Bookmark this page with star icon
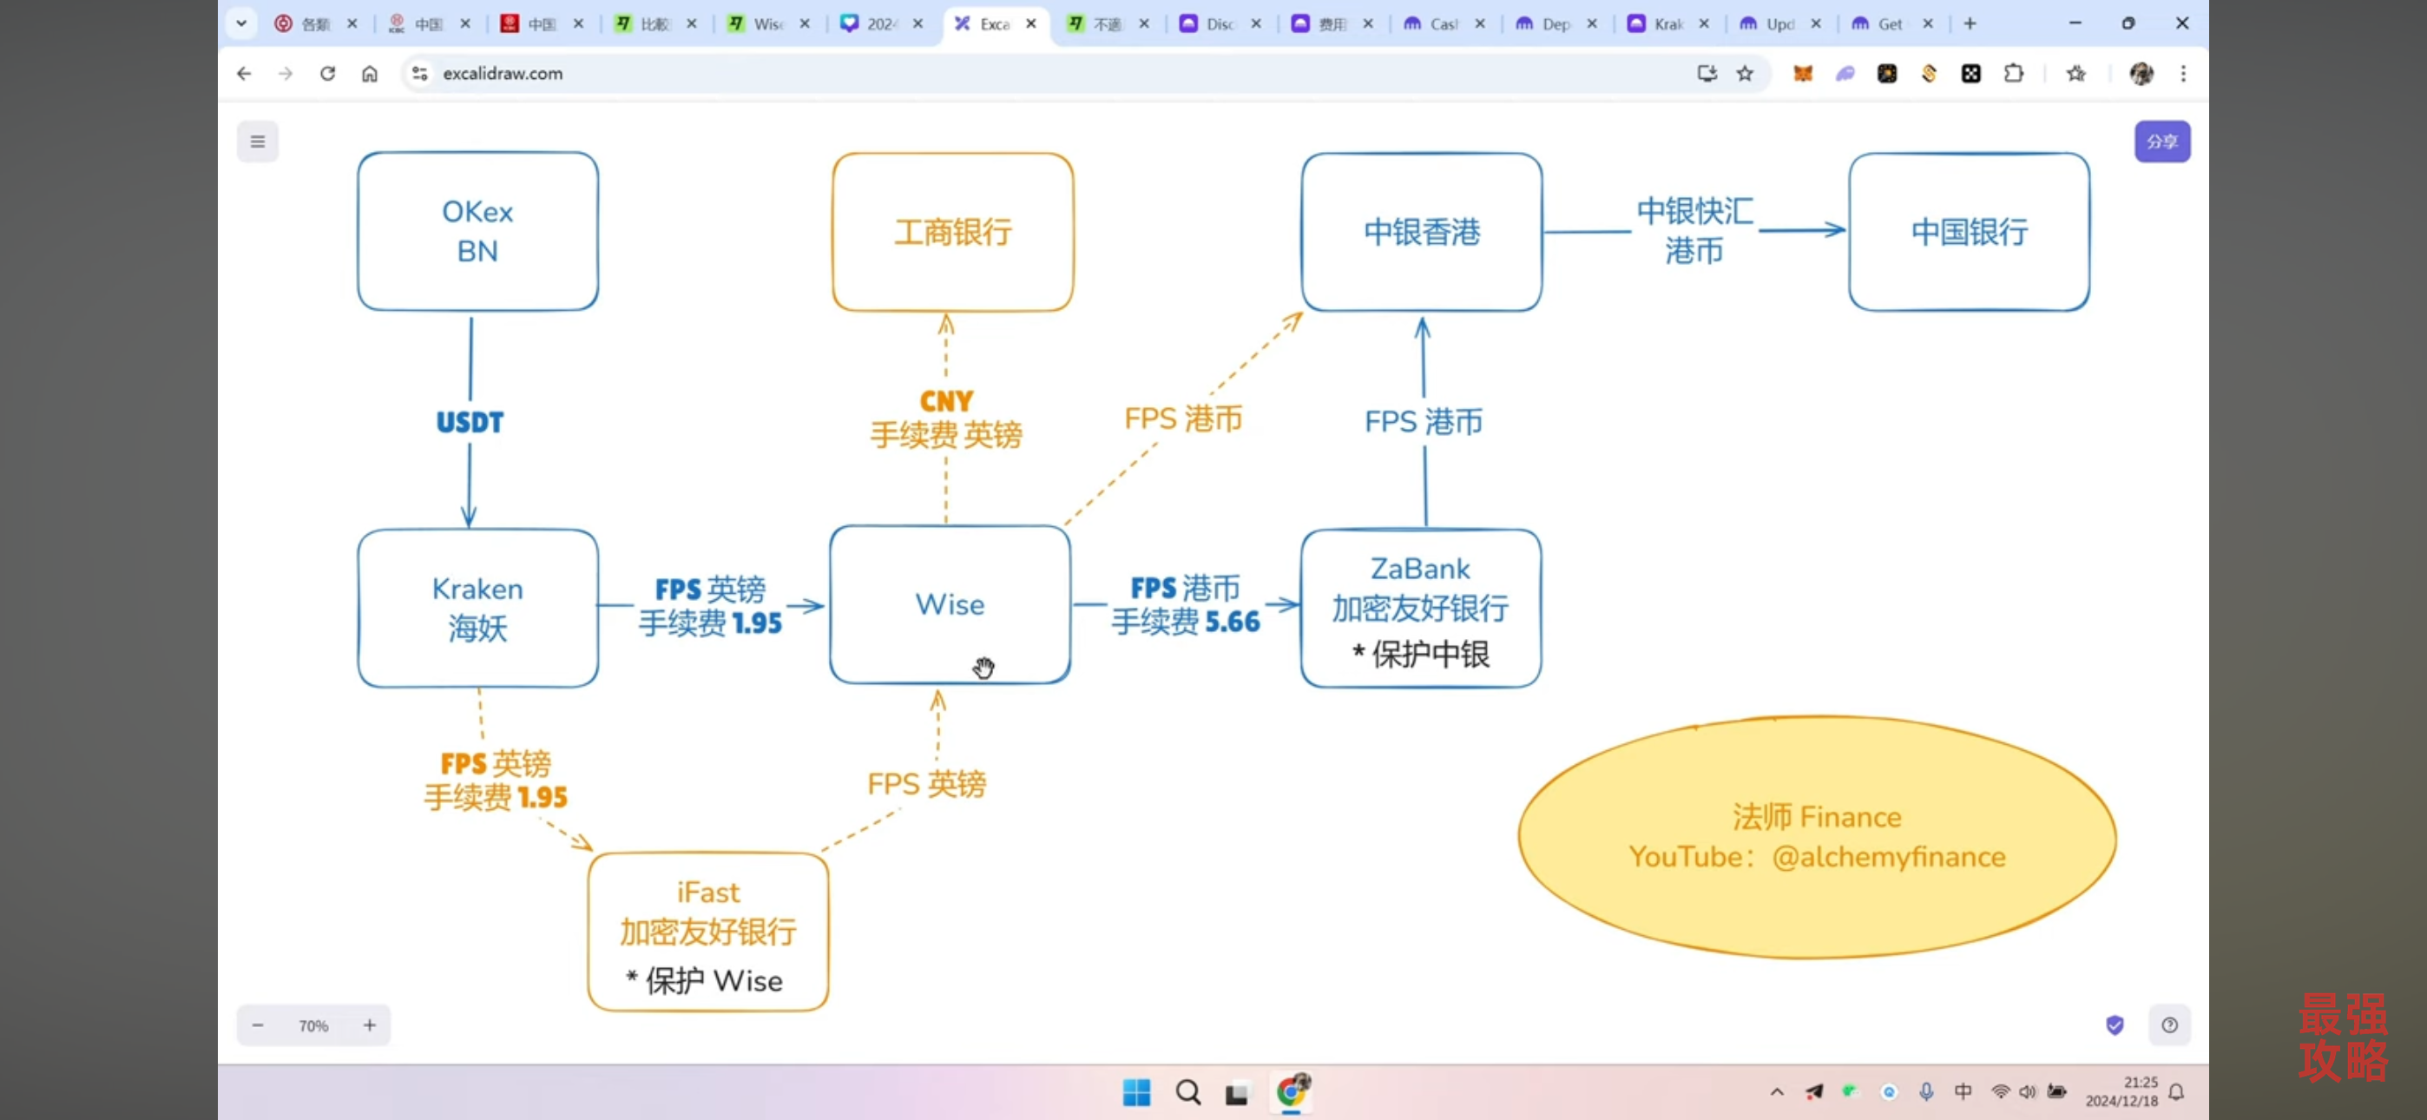The height and width of the screenshot is (1120, 2427). [1745, 74]
